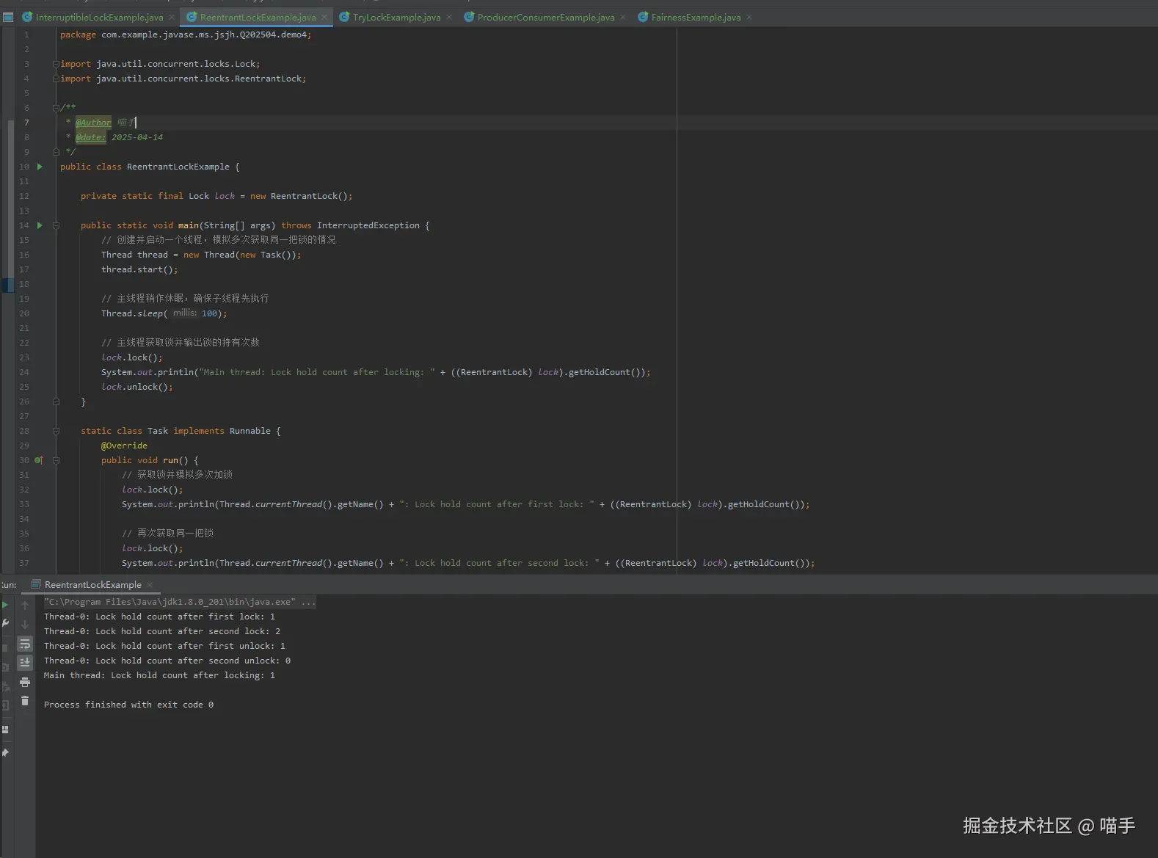Collapse the Javadoc comment on line 6
1158x858 pixels.
pos(56,108)
